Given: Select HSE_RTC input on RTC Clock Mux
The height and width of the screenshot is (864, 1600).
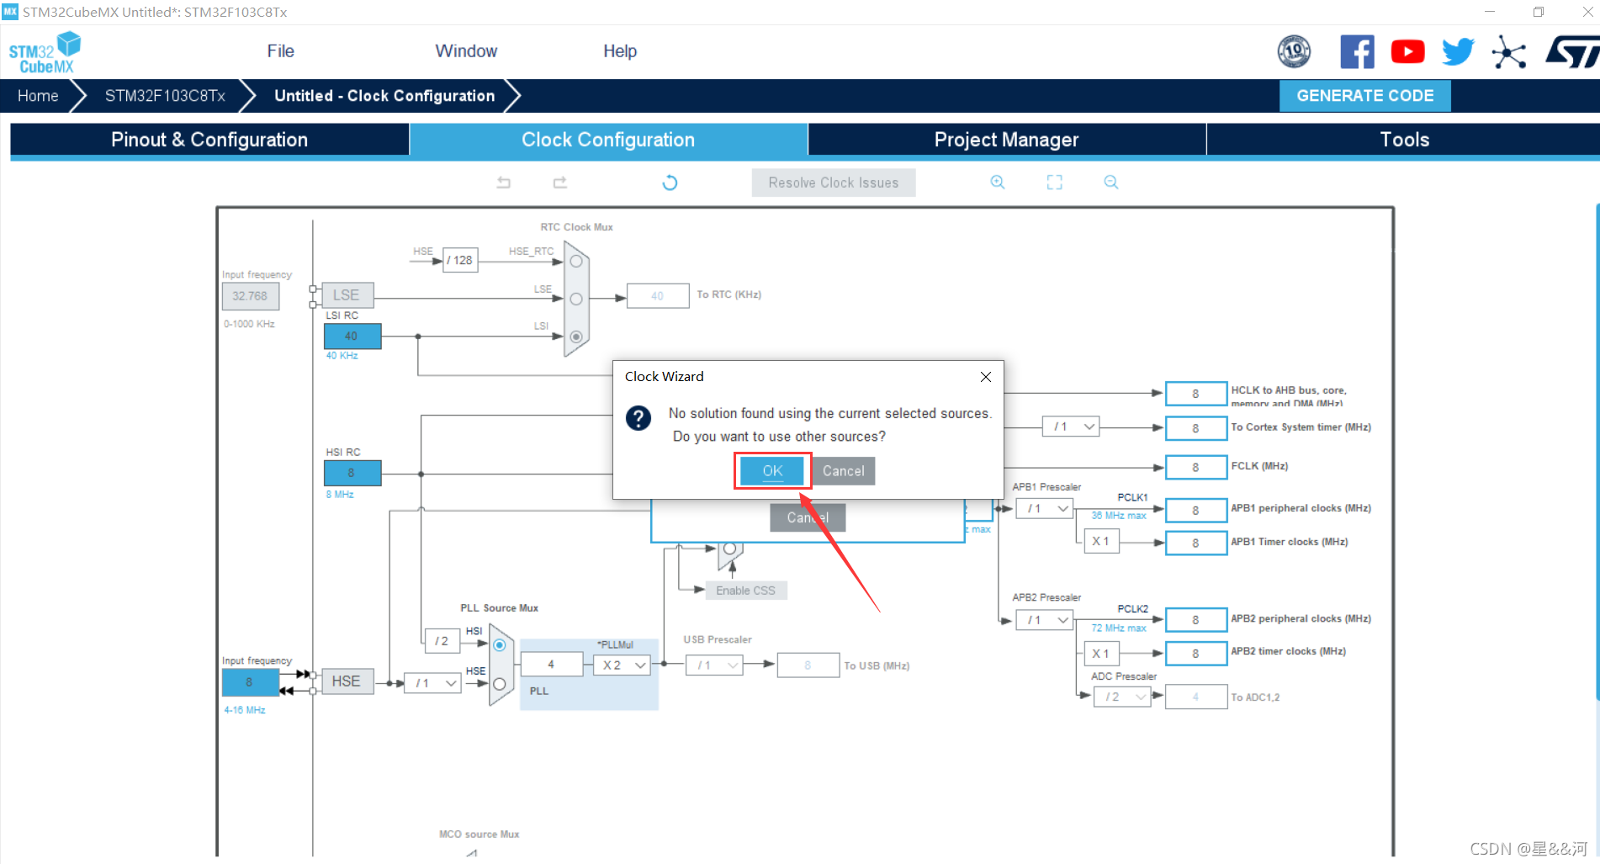Looking at the screenshot, I should (x=576, y=262).
